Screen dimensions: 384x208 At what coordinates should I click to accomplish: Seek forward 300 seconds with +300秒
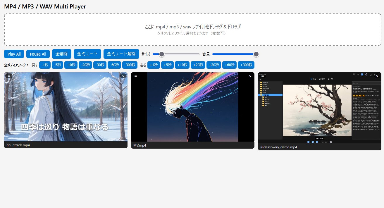pyautogui.click(x=246, y=65)
